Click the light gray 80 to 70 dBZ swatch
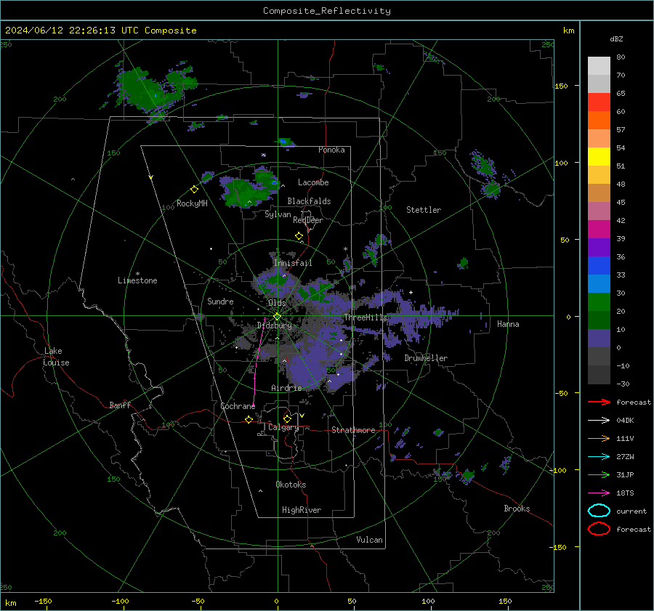This screenshot has height=611, width=654. click(599, 66)
